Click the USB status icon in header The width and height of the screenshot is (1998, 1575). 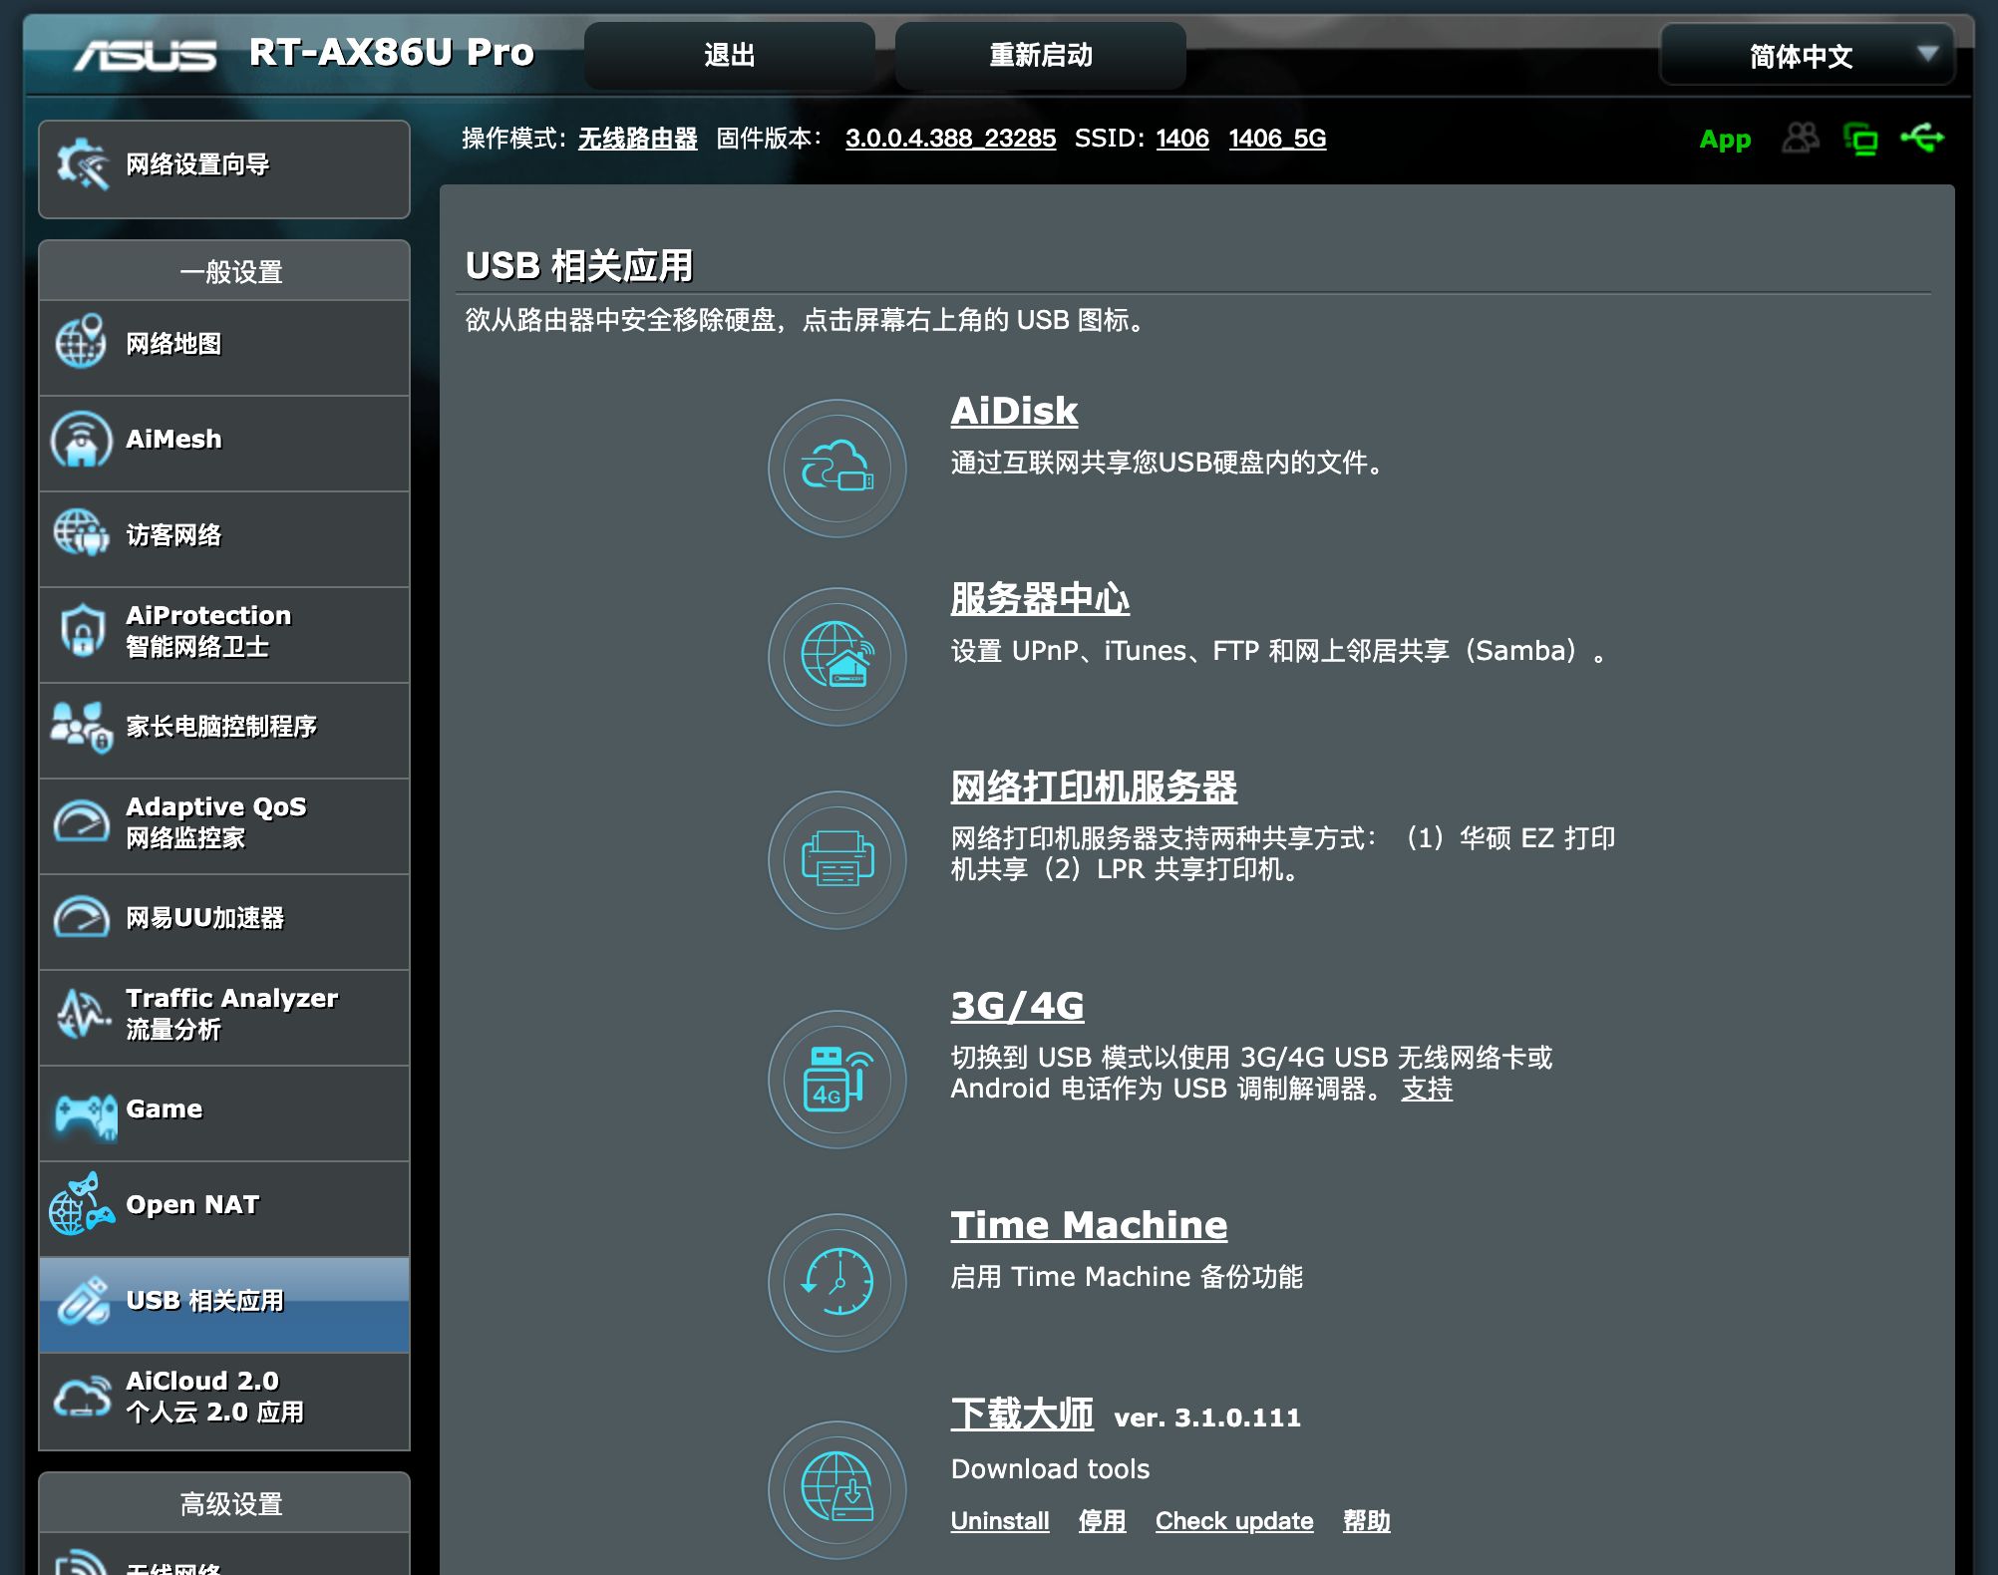coord(1921,138)
